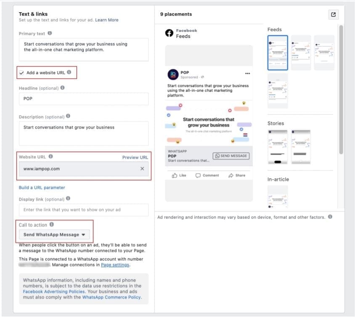Toggle the Add a website URL checkbox
The height and width of the screenshot is (318, 355).
click(21, 73)
